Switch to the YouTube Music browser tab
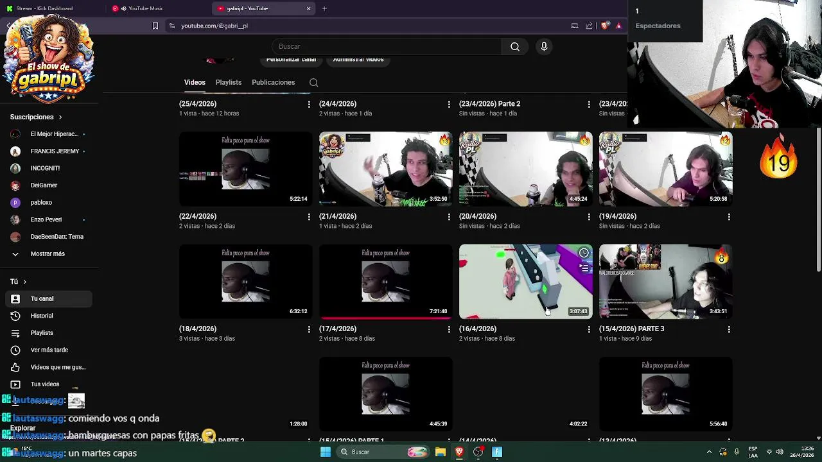 [x=157, y=8]
